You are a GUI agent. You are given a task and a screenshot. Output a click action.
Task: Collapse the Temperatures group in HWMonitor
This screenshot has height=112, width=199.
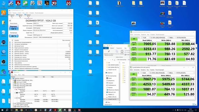15,89
